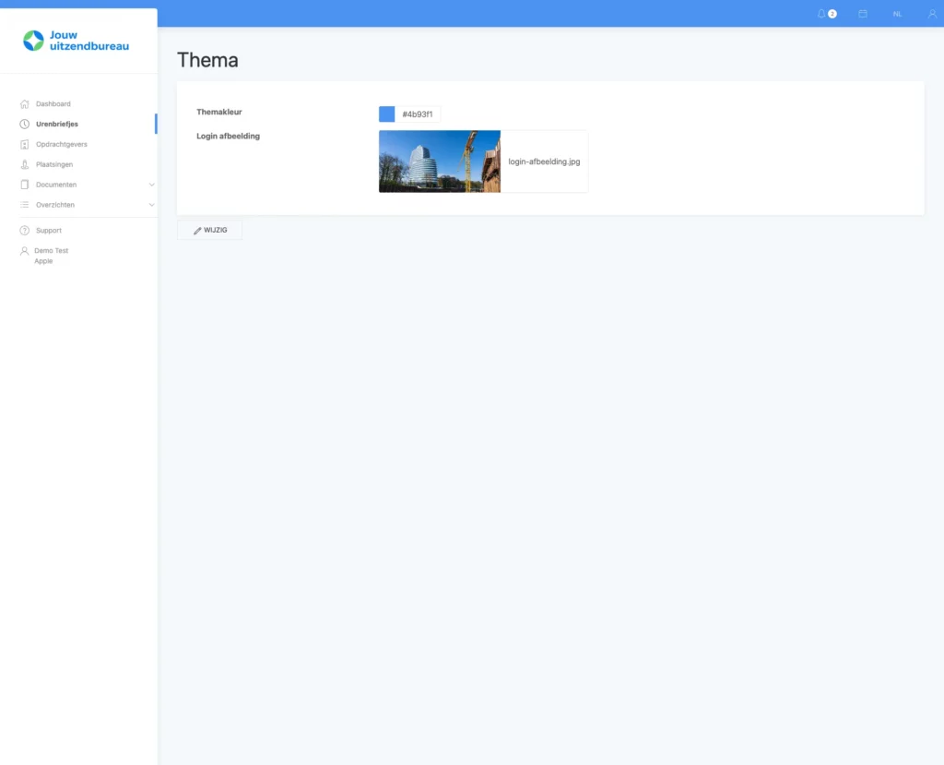Click the calendar icon in top bar
Screen dimensions: 944x765
863,14
